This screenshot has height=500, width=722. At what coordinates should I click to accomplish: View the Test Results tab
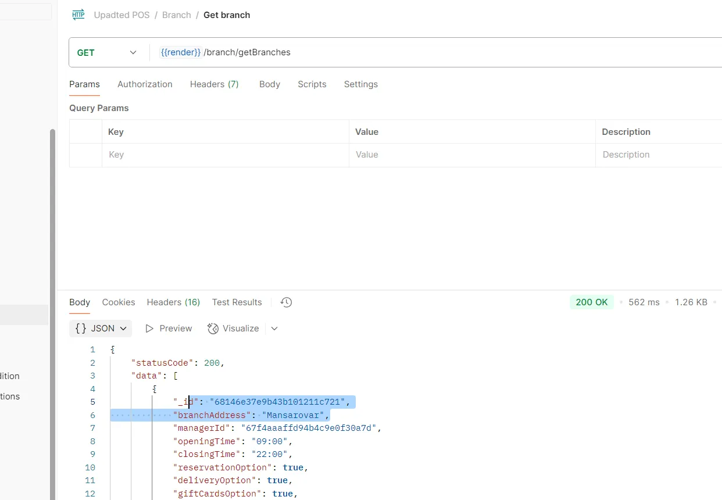(237, 302)
